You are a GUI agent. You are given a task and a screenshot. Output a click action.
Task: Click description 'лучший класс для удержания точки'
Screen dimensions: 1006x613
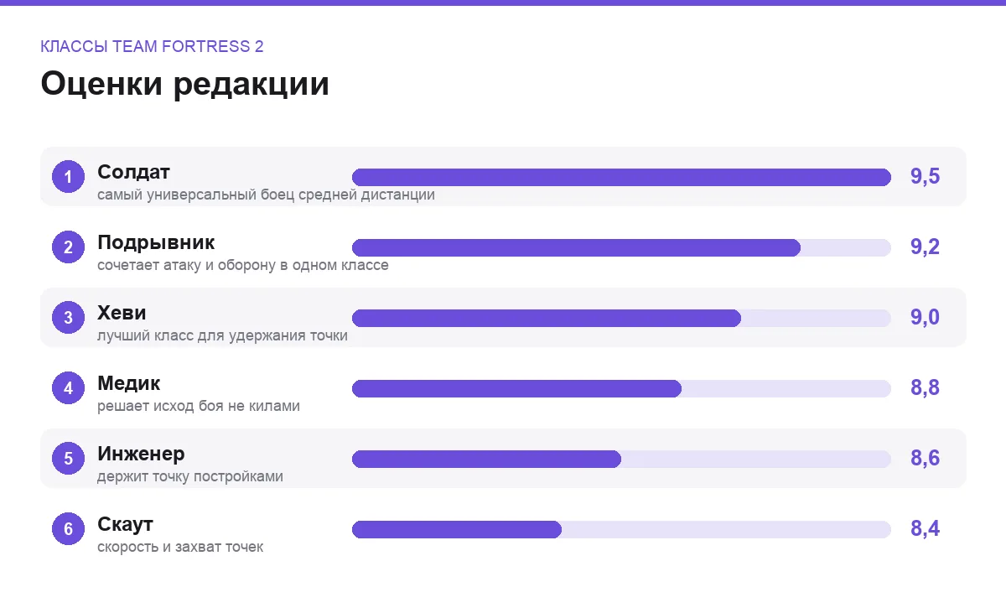pyautogui.click(x=222, y=336)
